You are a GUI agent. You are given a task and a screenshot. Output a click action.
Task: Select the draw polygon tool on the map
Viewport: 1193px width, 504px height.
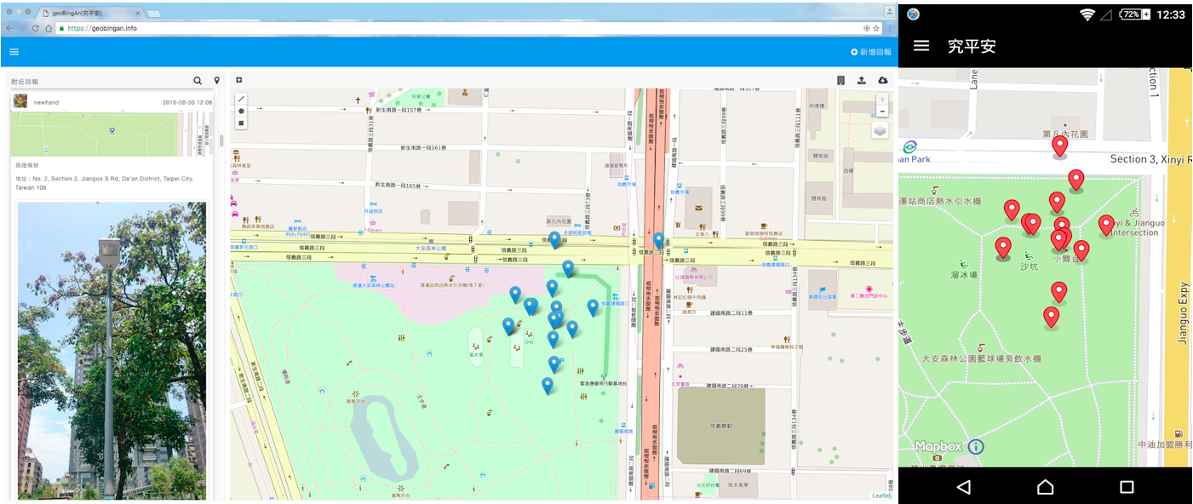(x=241, y=111)
